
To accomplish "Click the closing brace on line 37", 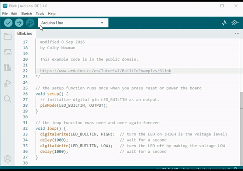I will [37, 157].
